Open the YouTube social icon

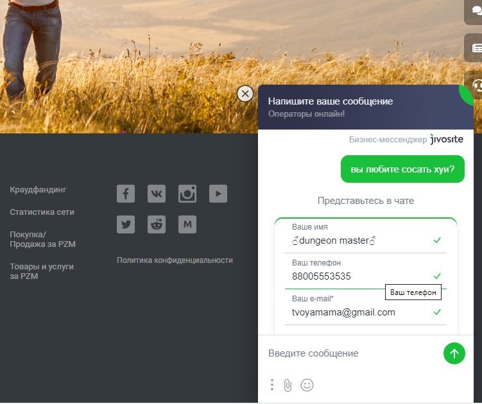[x=218, y=194]
